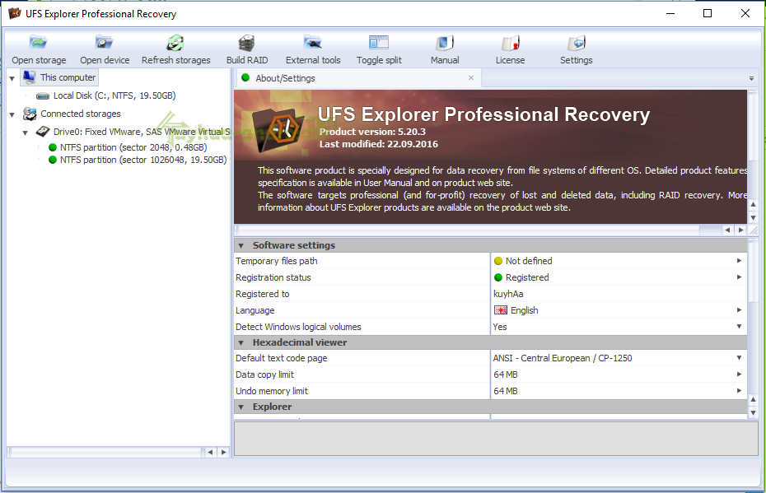Open Settings from the toolbar

(576, 49)
